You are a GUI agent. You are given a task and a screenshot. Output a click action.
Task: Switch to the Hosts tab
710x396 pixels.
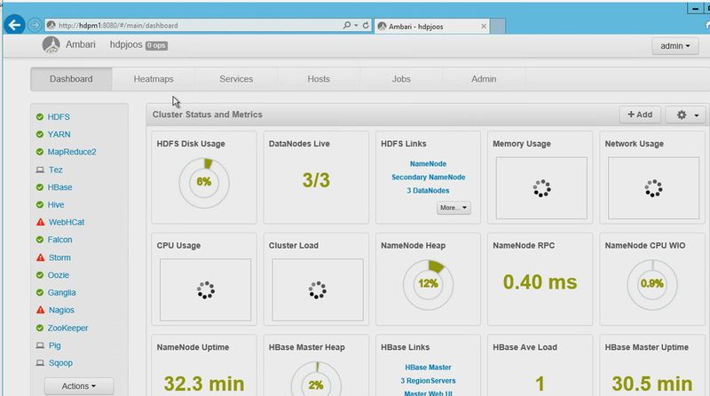click(319, 79)
